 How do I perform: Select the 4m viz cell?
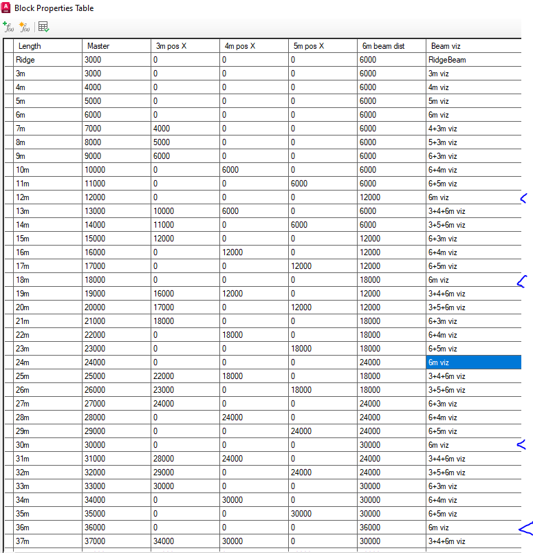[x=474, y=87]
